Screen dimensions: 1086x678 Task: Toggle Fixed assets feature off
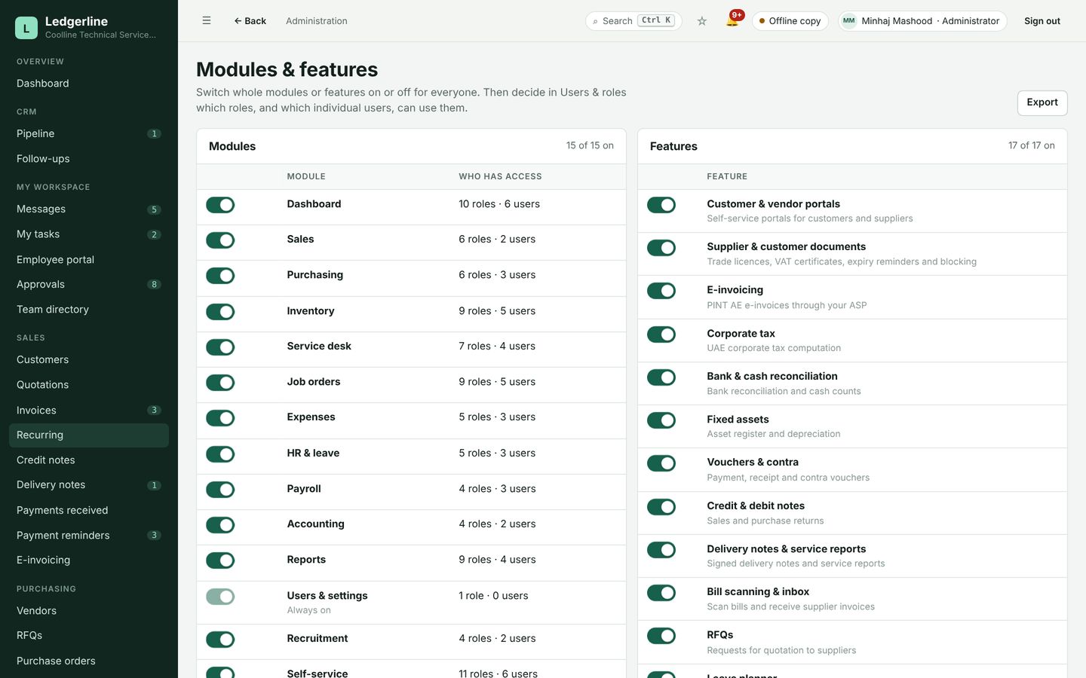click(661, 420)
